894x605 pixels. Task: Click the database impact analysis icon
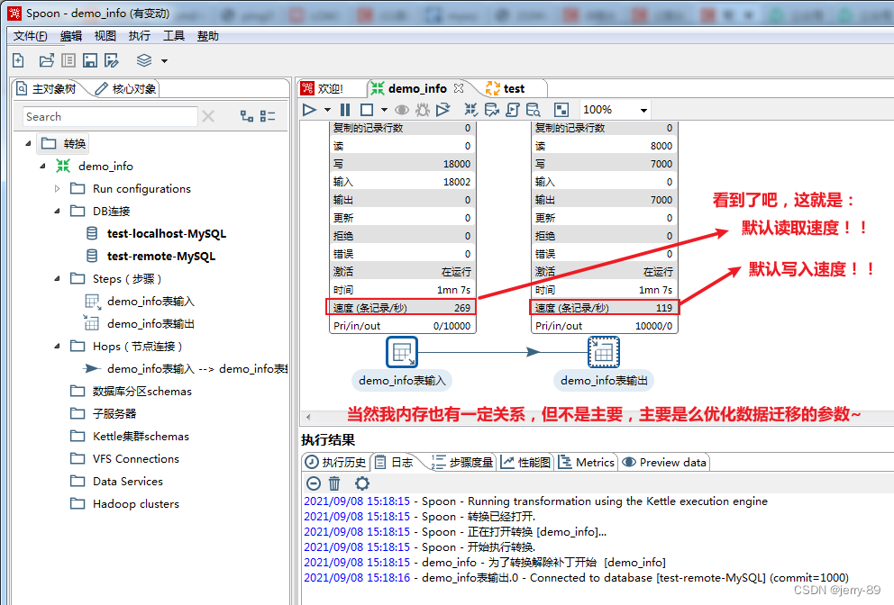(491, 109)
